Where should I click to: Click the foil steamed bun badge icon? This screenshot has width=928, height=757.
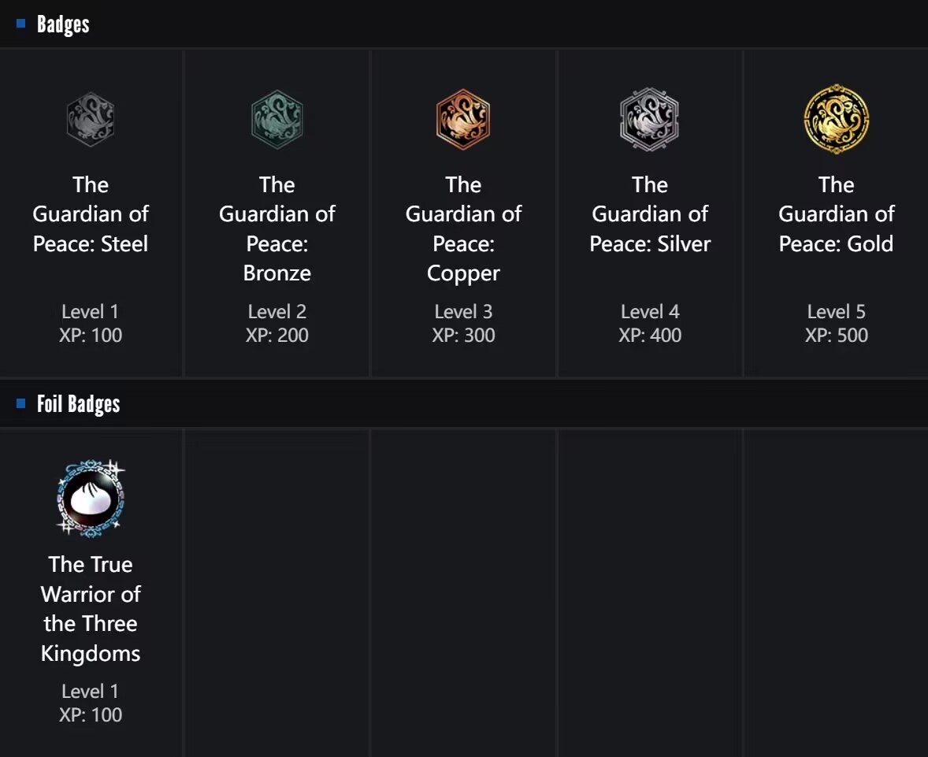click(x=91, y=498)
